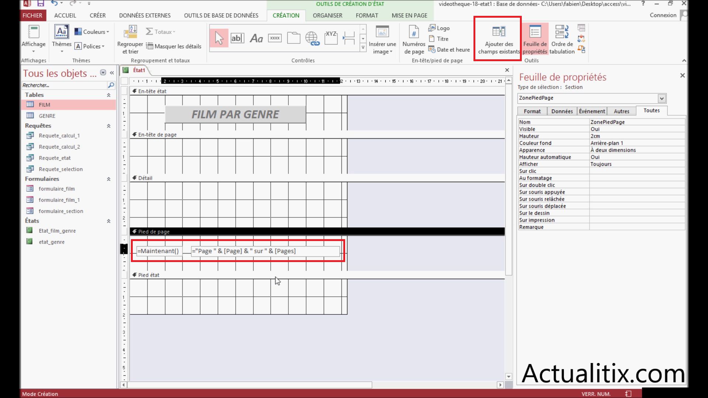Toggle Masquer les détails
The height and width of the screenshot is (398, 708).
tap(174, 46)
